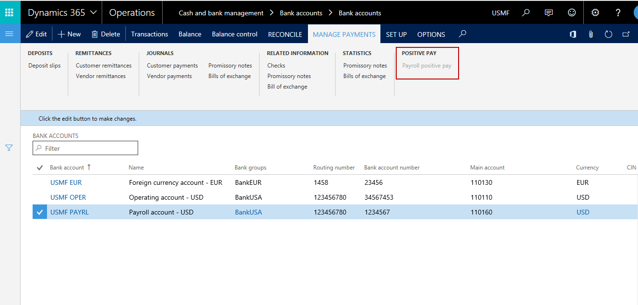Attach document using paperclip icon
Viewport: 638px width, 305px height.
(591, 34)
